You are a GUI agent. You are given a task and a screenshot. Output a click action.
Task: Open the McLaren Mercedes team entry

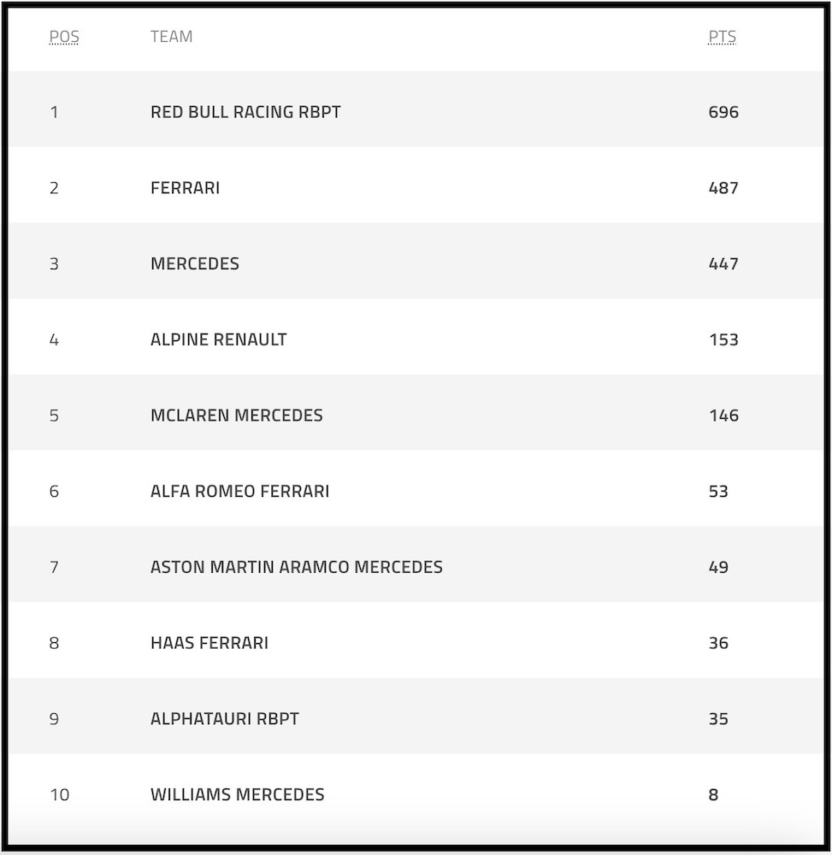pos(236,416)
